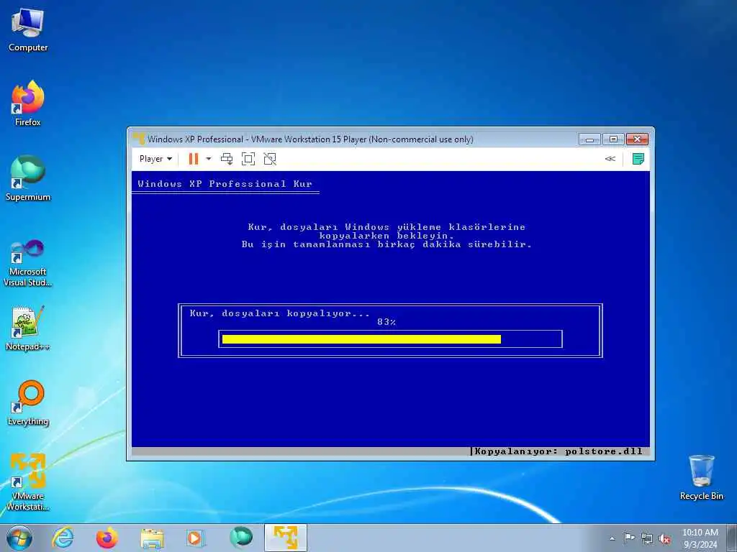The image size is (737, 552).
Task: Close the VMware Player window
Action: (638, 139)
